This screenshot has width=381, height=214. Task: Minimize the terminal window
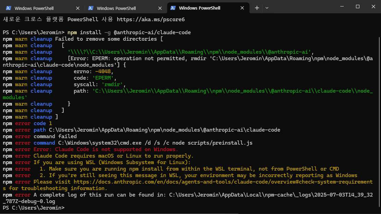tap(342, 6)
